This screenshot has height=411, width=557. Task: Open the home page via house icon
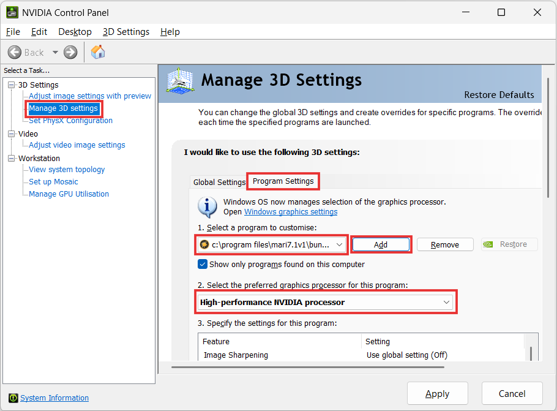(x=97, y=52)
